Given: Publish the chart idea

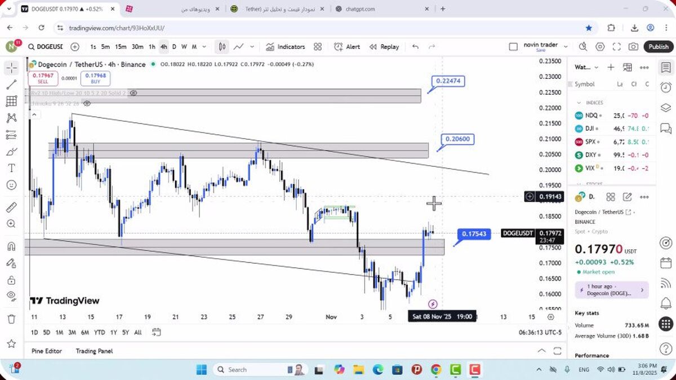Looking at the screenshot, I should coord(658,47).
